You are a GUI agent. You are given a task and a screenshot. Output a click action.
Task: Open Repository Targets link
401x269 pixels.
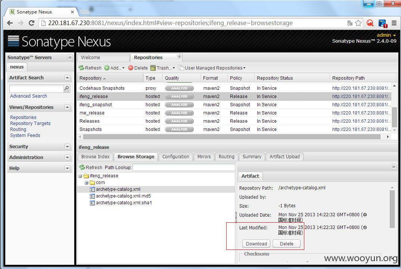coord(31,123)
